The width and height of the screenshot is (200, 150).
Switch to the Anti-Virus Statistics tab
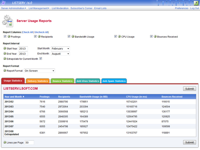pos(88,81)
